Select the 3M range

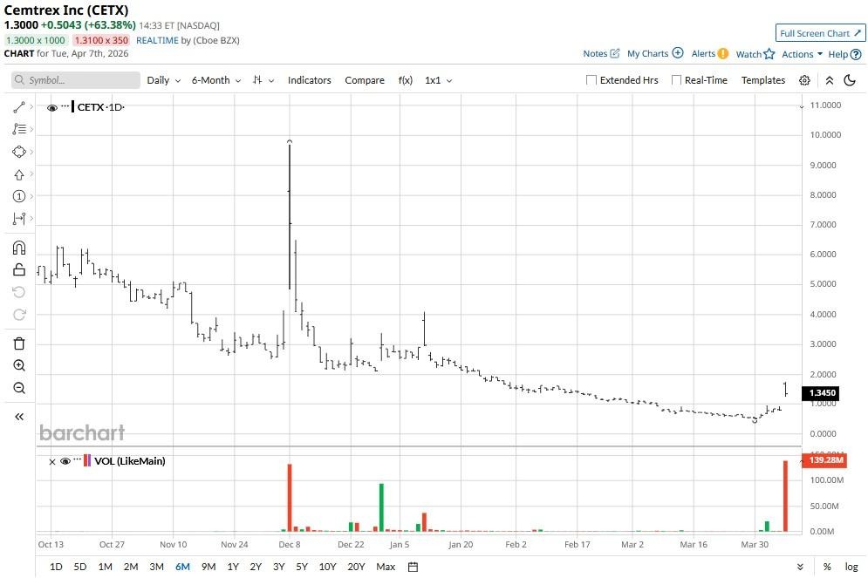(157, 567)
